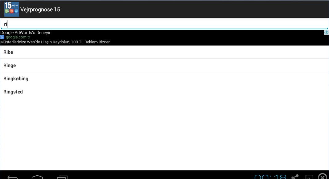
Task: Click the empty white area below Ringsted
Action: click(x=164, y=132)
